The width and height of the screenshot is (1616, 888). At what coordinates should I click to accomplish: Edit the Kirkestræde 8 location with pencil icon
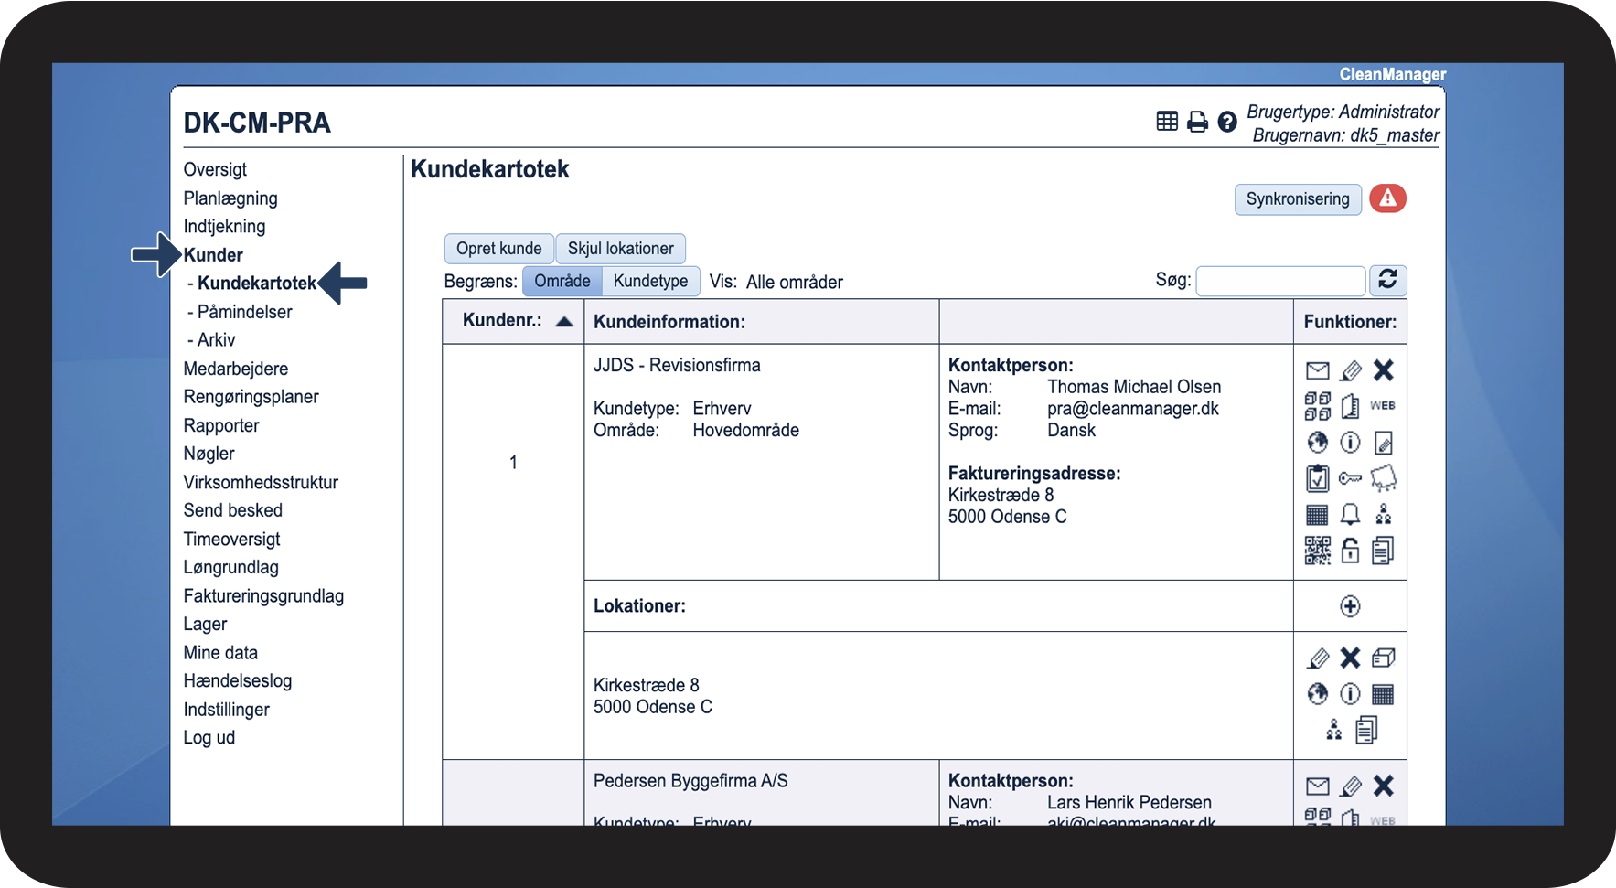[x=1318, y=658]
